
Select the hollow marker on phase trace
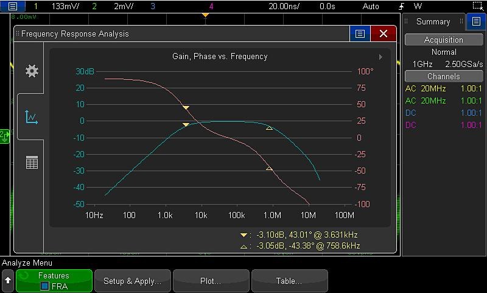(269, 168)
